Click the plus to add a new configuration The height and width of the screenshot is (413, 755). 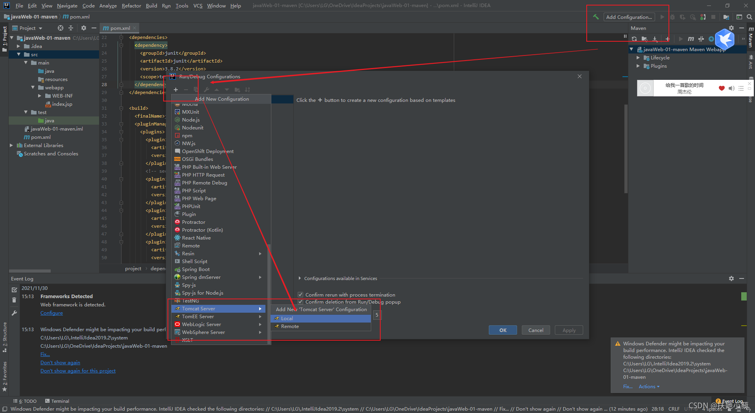[x=176, y=90]
